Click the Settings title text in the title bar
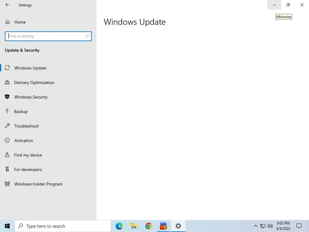This screenshot has width=309, height=232. (25, 5)
